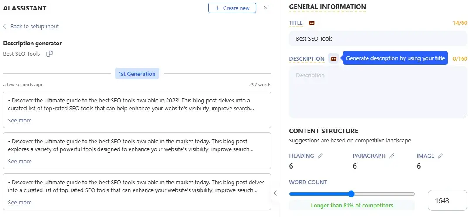Expand the second generated description via See more
Screen dimensions: 473x217
point(20,161)
